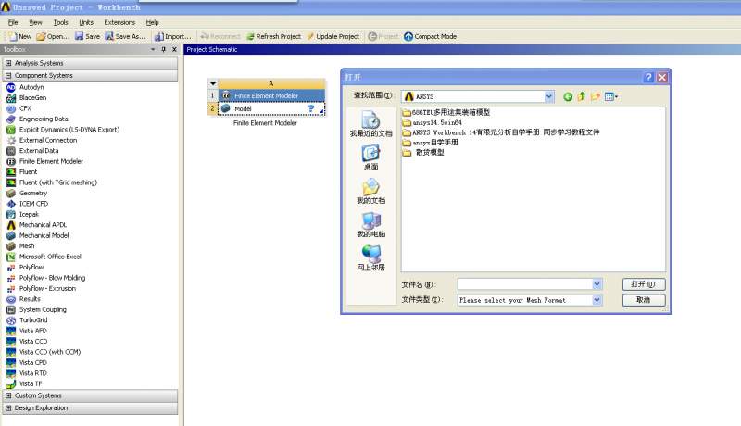Expand the Custom Systems section
Screen dimensions: 741x426
(x=8, y=395)
